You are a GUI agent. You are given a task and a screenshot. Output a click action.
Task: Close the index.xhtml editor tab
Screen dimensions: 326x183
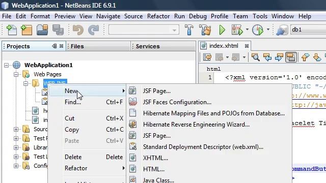(247, 46)
